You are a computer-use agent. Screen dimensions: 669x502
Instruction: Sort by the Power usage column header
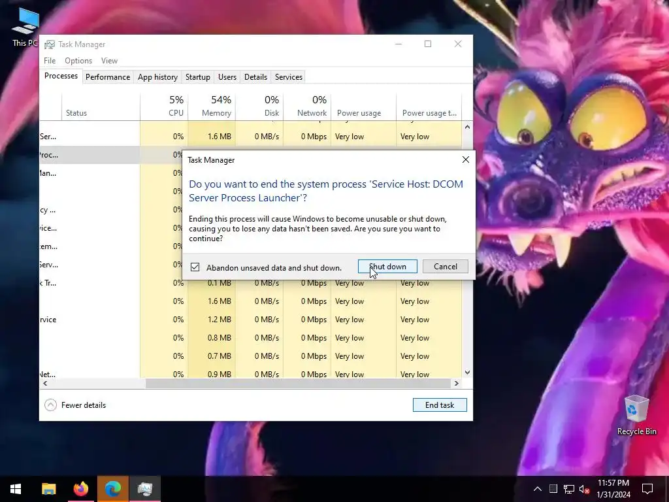click(363, 106)
